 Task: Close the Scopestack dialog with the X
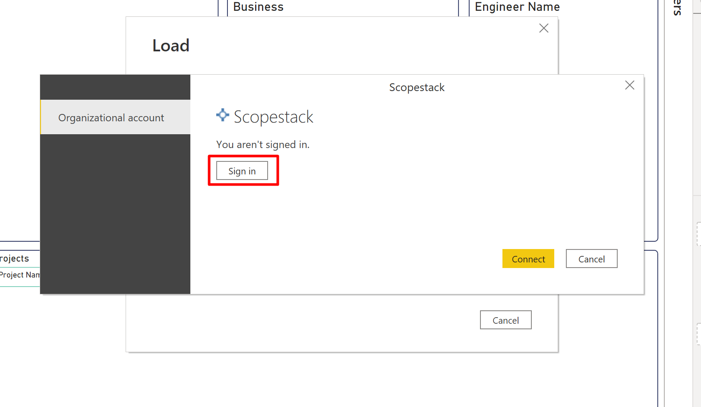pos(630,85)
